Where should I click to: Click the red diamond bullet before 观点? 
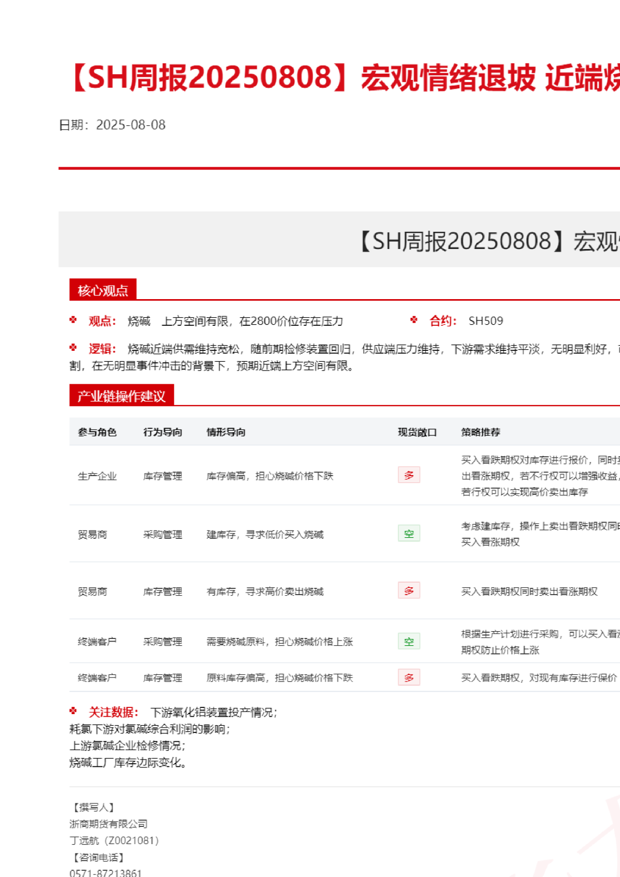73,320
